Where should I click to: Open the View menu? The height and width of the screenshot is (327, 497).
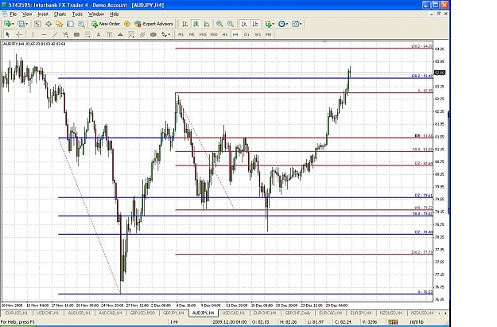[27, 14]
